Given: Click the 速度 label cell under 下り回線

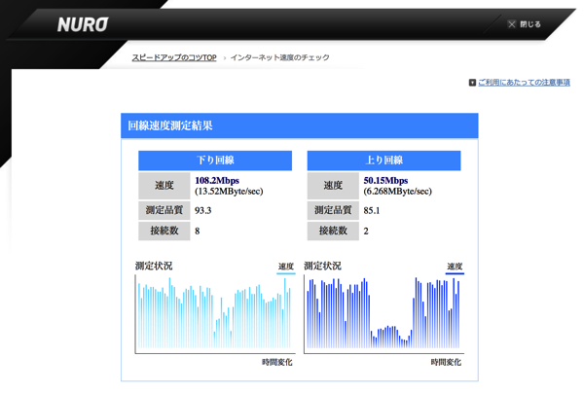Looking at the screenshot, I should [x=164, y=186].
